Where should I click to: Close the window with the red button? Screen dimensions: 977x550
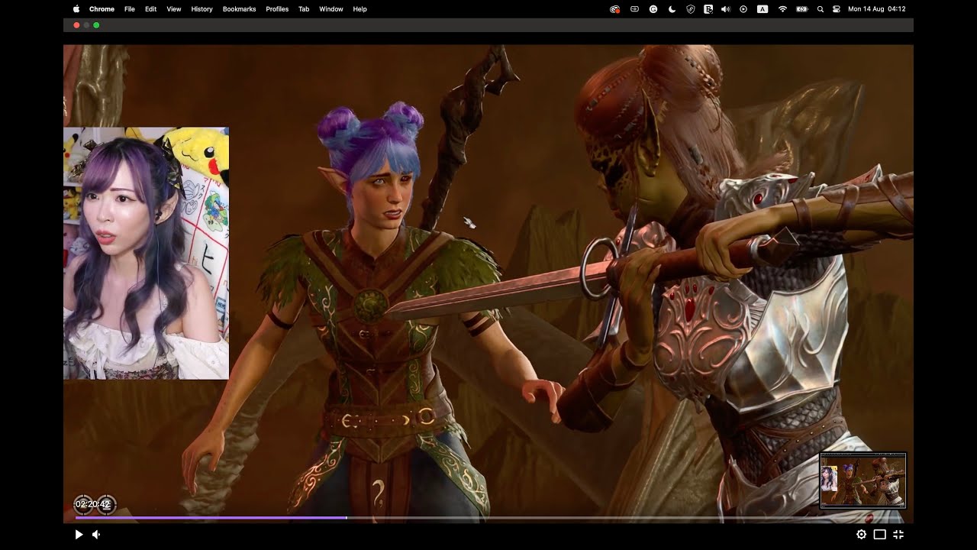click(x=76, y=25)
